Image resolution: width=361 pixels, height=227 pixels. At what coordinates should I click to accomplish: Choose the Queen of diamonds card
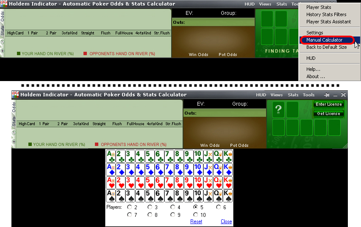click(218, 169)
